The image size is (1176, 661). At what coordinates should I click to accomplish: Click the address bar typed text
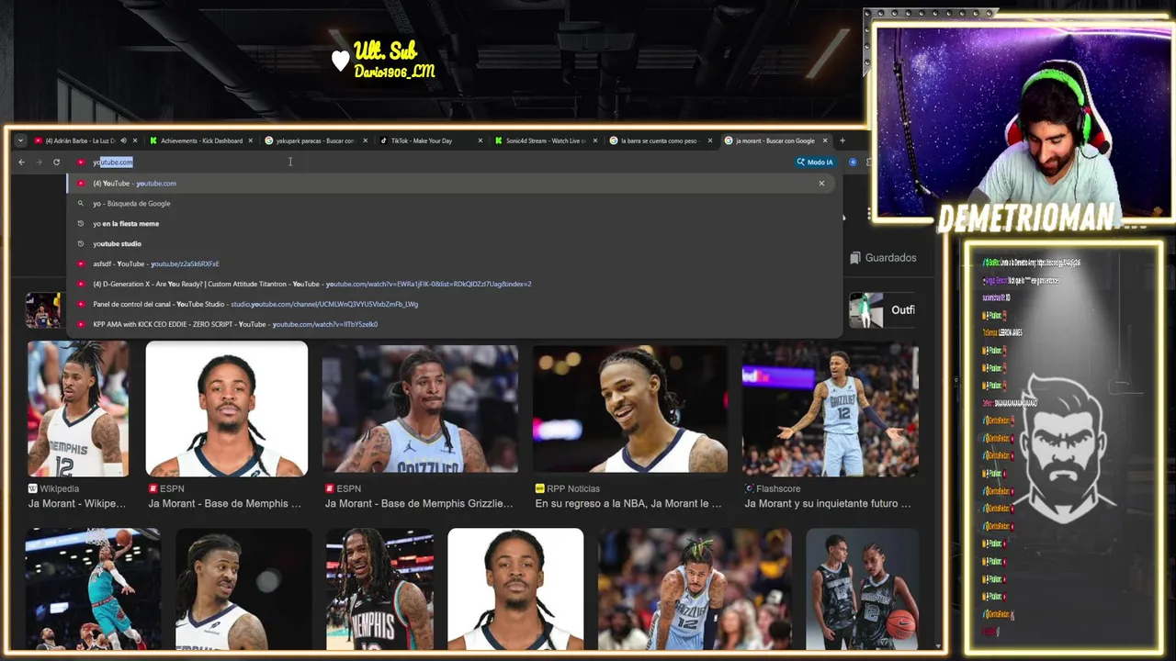coord(113,162)
